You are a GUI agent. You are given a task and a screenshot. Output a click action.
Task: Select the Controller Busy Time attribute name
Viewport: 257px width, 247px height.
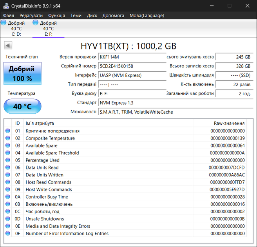[47, 197]
